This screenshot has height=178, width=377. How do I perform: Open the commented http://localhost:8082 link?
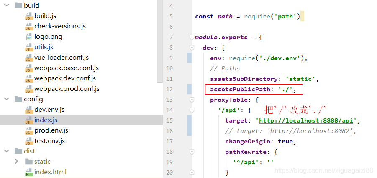(310, 131)
